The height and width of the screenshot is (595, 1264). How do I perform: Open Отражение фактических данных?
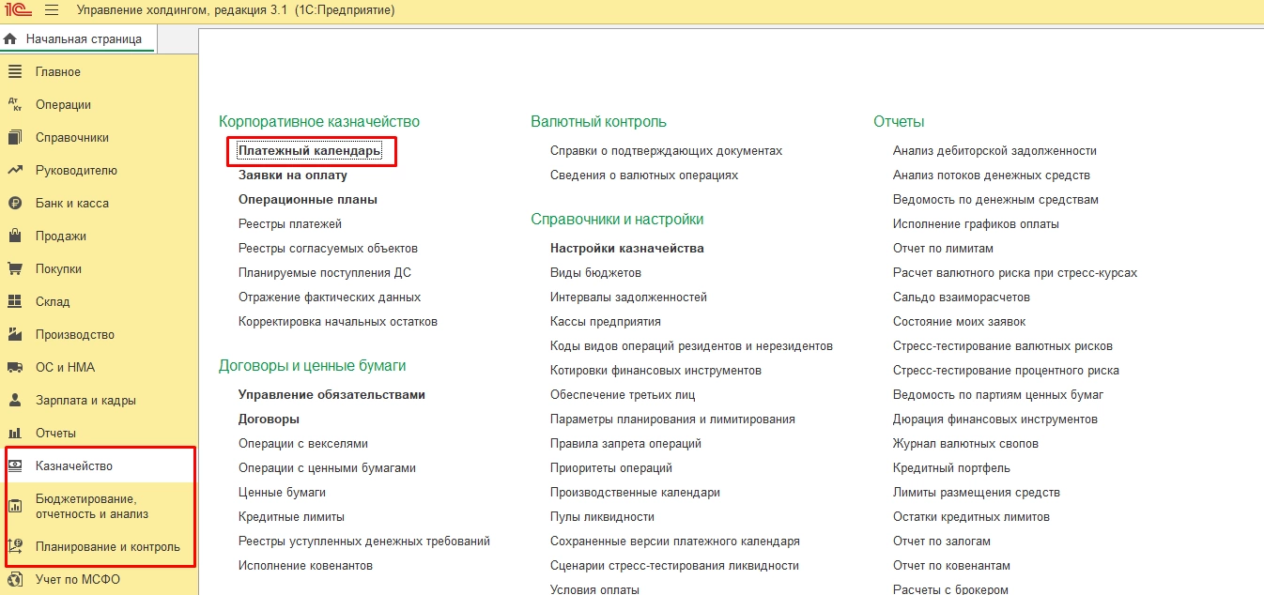coord(330,297)
